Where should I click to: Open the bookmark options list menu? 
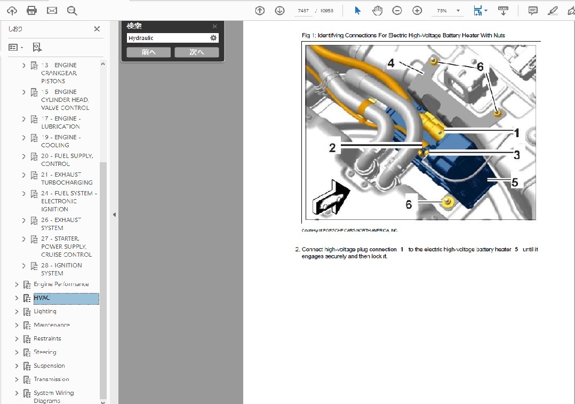[16, 47]
